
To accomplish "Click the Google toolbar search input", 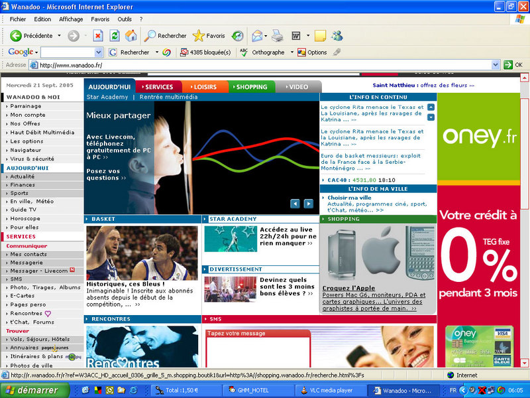I will pyautogui.click(x=68, y=52).
